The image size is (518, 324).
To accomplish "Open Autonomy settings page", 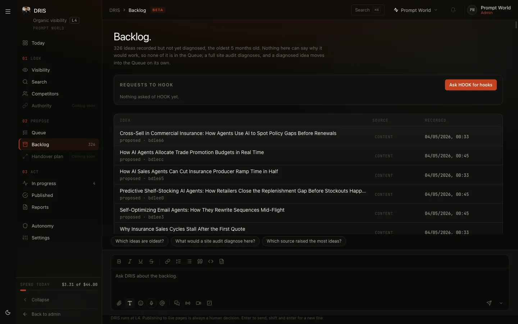I will 59,226.
